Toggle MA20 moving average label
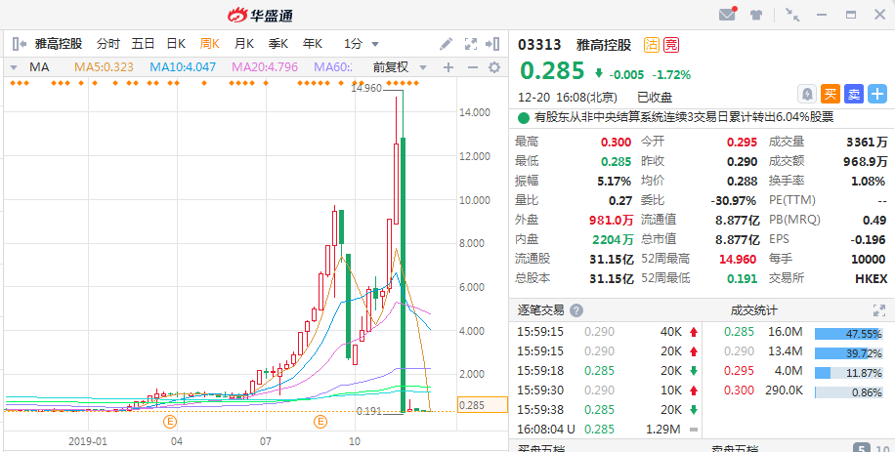Screen dimensions: 895x452 coord(265,67)
